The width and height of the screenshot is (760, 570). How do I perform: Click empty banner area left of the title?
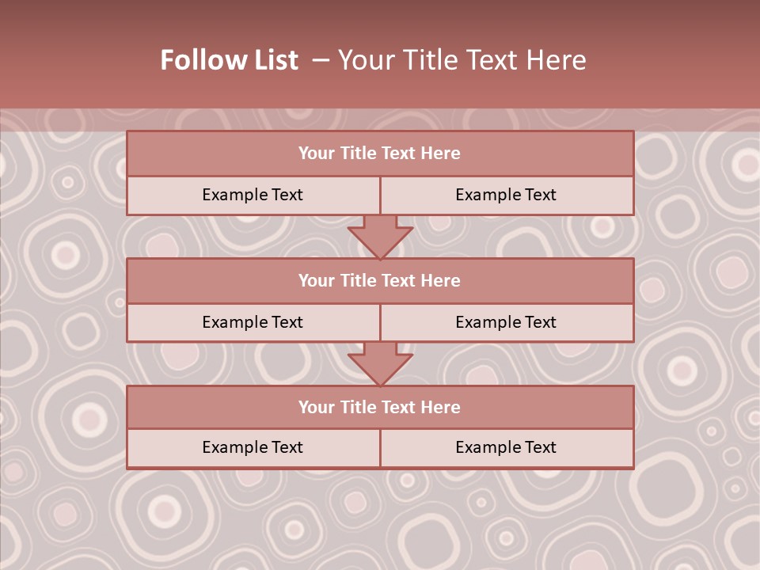coord(71,60)
